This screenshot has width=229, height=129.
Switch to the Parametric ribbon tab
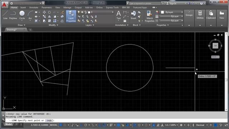[47, 8]
